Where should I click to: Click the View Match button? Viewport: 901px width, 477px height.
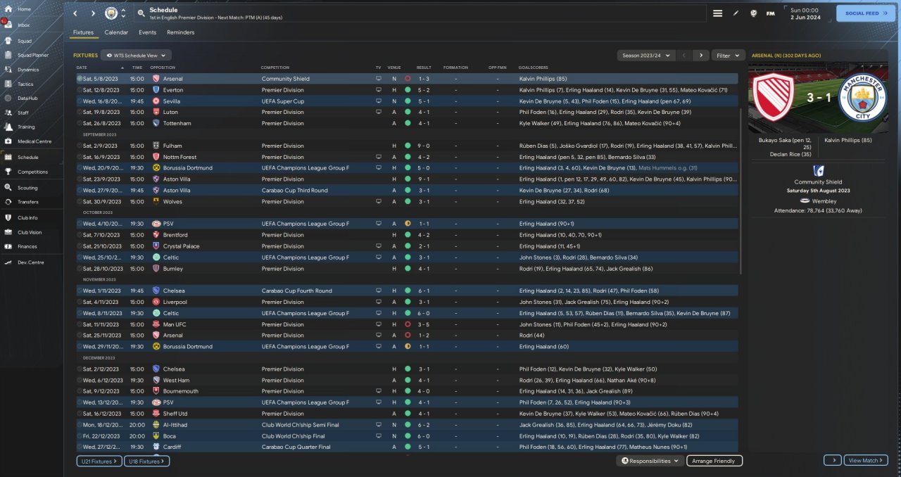866,460
